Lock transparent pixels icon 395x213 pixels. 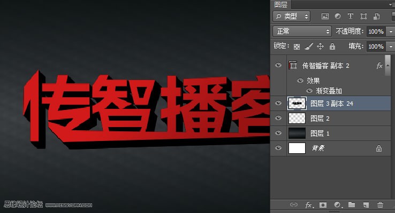[297, 46]
